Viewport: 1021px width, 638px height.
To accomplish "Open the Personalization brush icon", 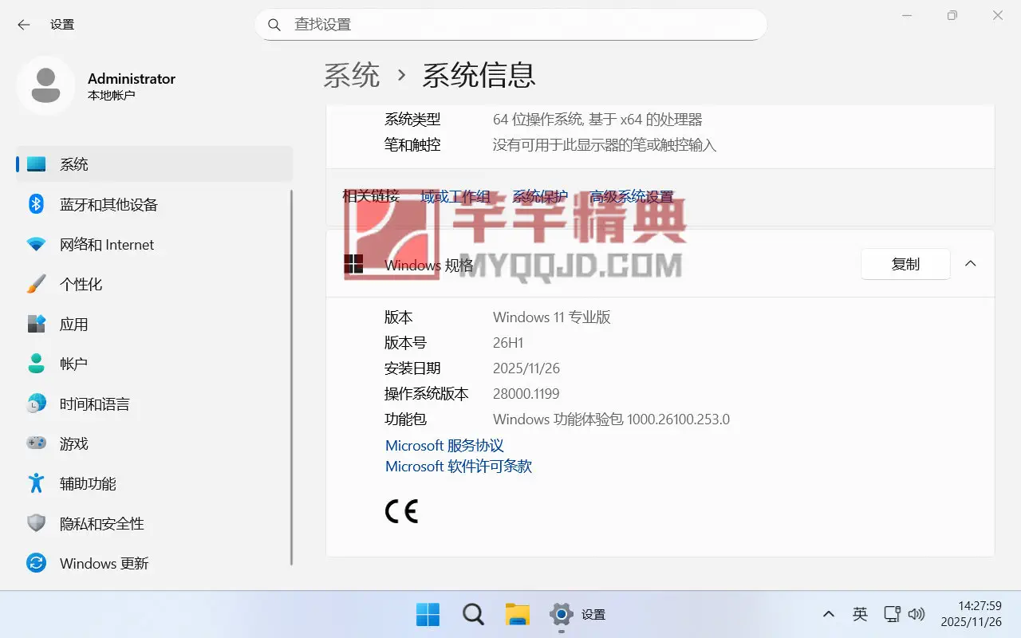I will click(37, 285).
